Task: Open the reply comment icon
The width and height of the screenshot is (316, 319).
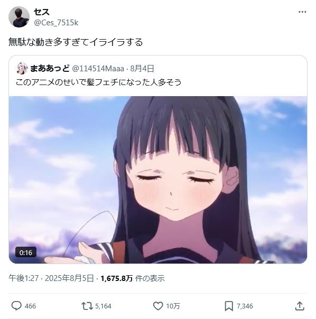Action: coord(16,306)
